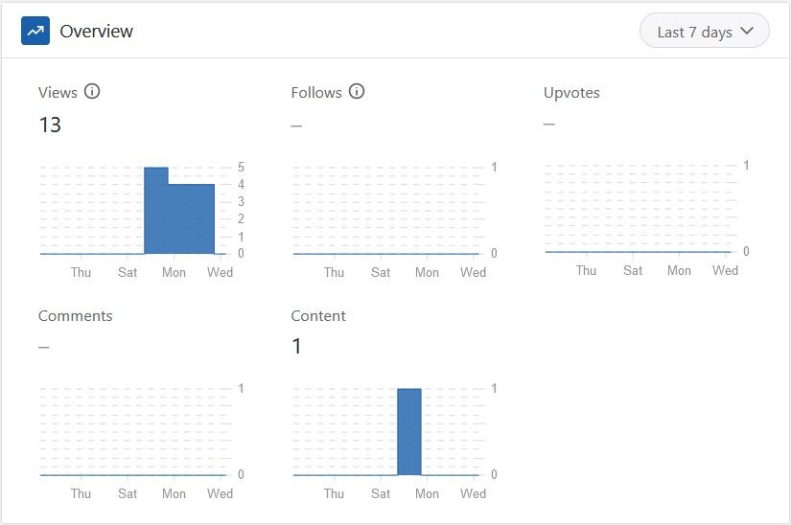Viewport: 791px width, 525px height.
Task: Click the Wed axis label under Upvotes chart
Action: (725, 270)
